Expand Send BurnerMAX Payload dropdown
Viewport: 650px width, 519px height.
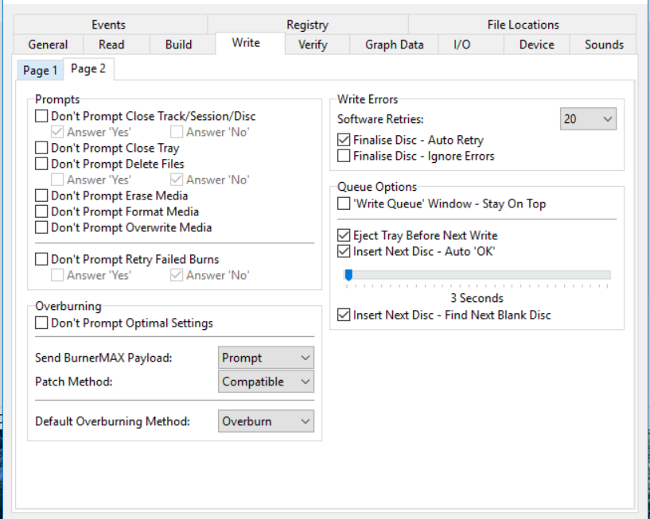266,358
